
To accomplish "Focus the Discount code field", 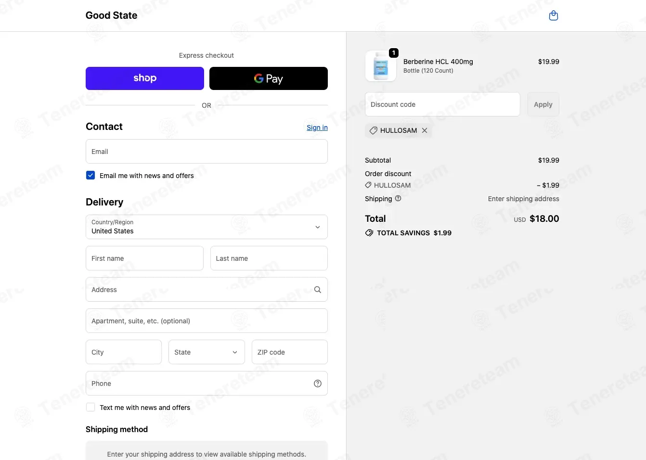I will pyautogui.click(x=442, y=104).
